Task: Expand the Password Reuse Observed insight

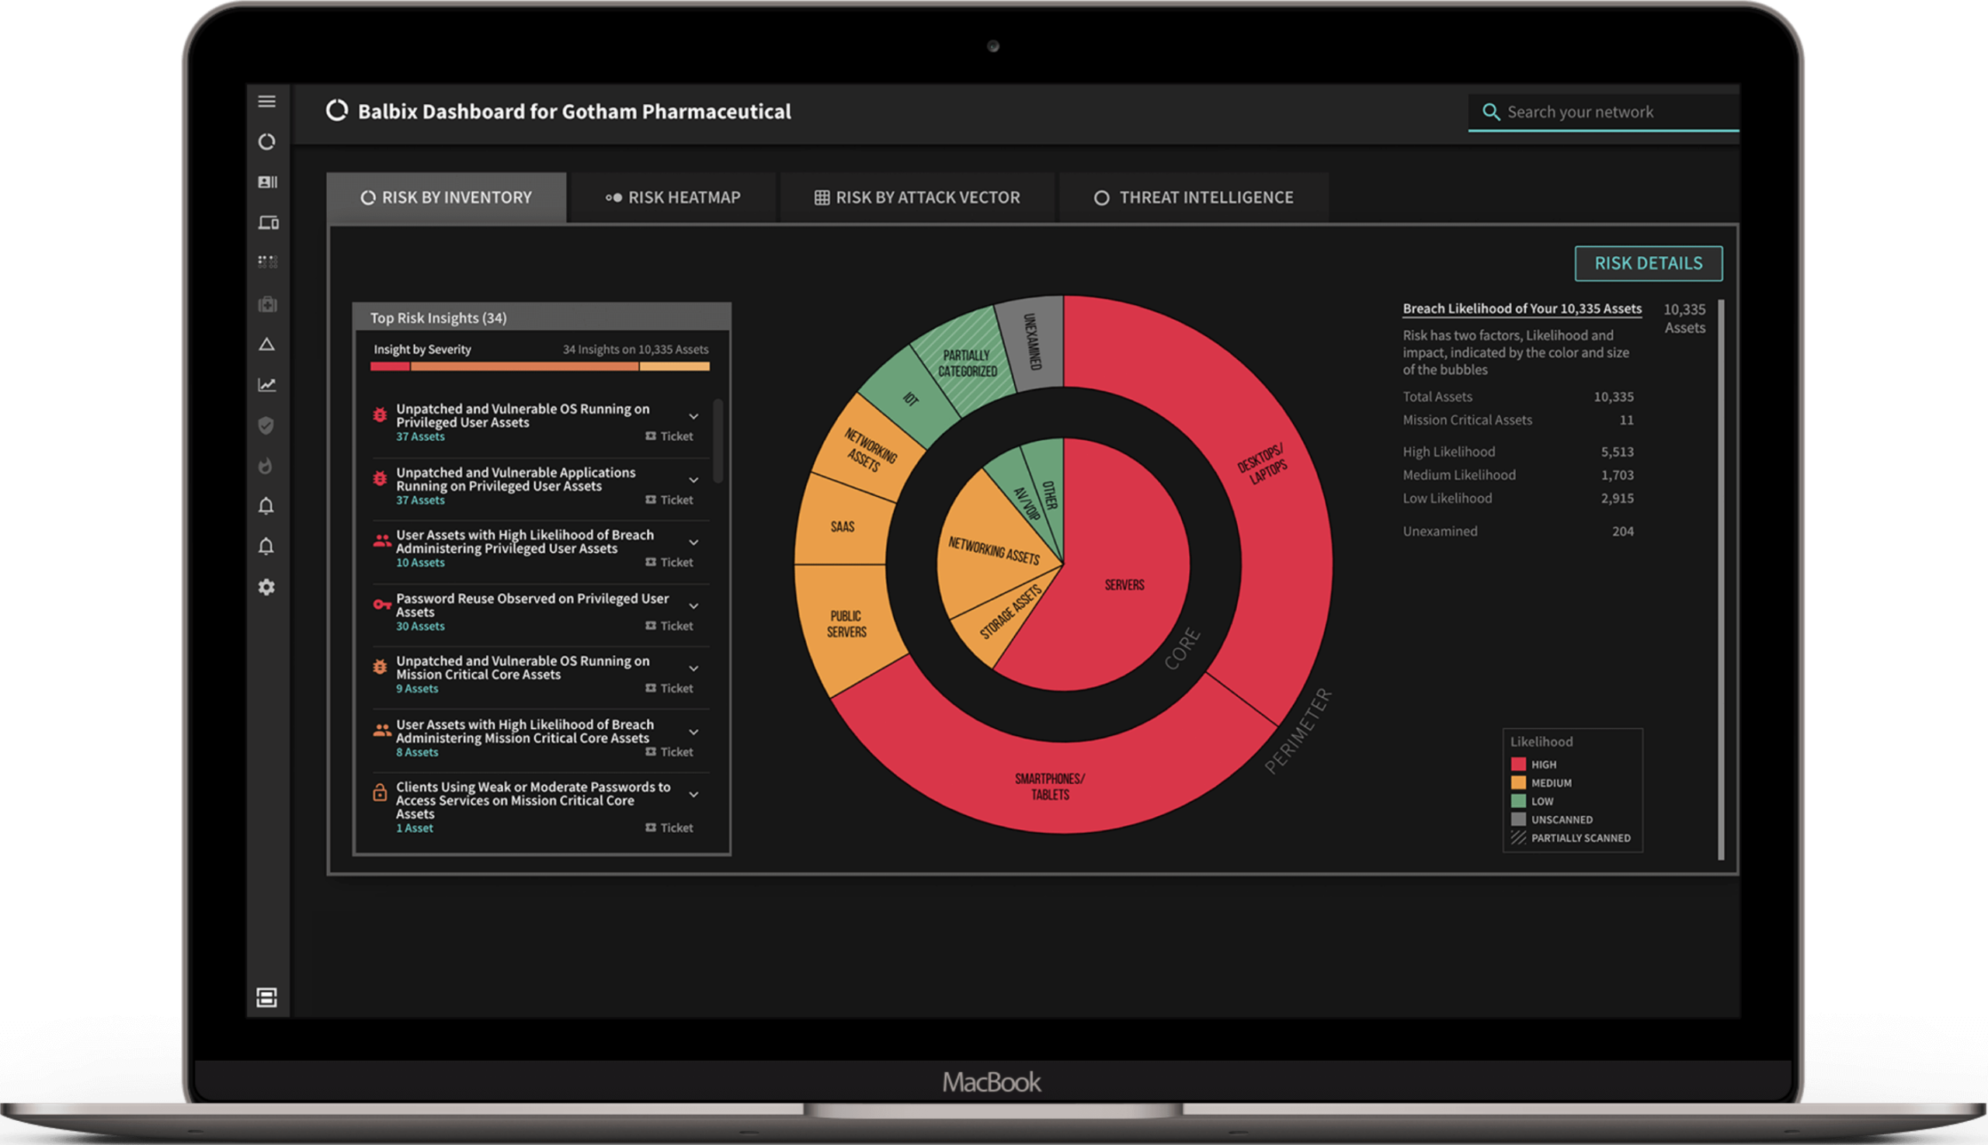Action: tap(694, 605)
